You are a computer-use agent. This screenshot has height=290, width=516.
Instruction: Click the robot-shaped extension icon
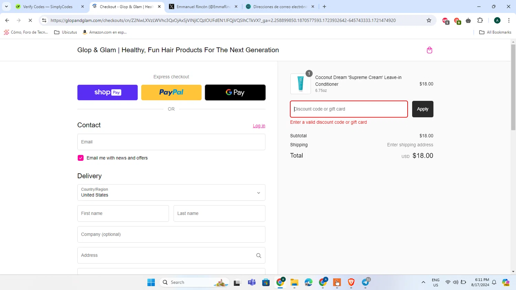[x=469, y=21]
